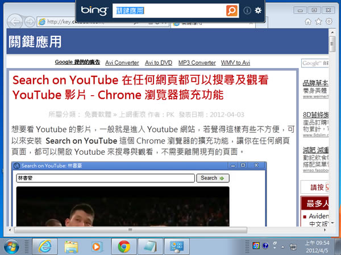Open the Internet Explorer Home icon

point(308,22)
